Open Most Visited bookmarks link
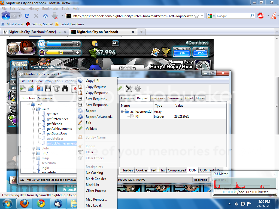This screenshot has height=209, width=279. 13,24
